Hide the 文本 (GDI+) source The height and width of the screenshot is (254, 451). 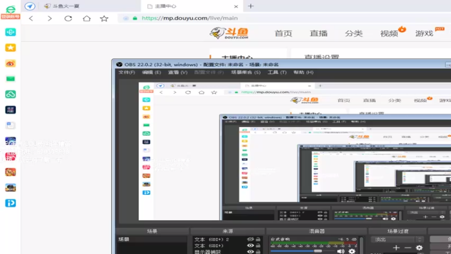pyautogui.click(x=250, y=246)
